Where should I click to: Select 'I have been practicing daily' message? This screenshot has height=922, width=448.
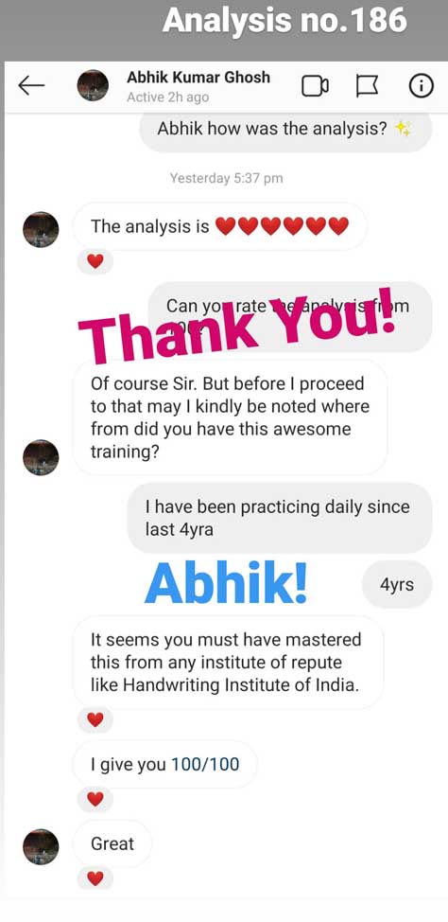(280, 518)
